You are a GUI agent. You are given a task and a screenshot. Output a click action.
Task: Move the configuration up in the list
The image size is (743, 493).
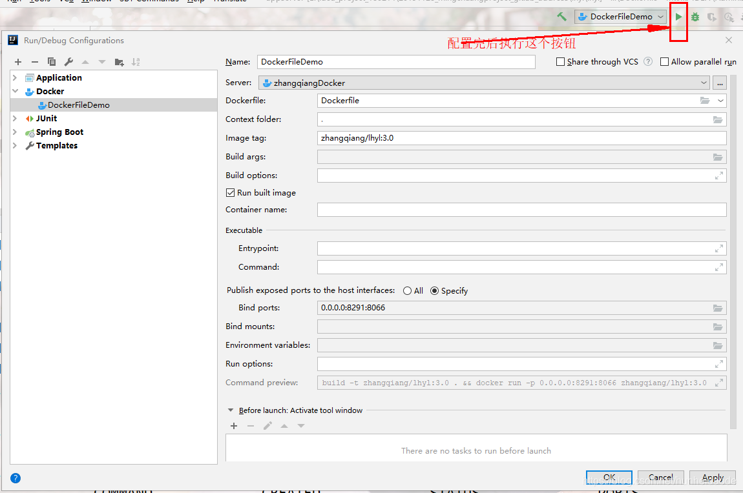(x=85, y=62)
